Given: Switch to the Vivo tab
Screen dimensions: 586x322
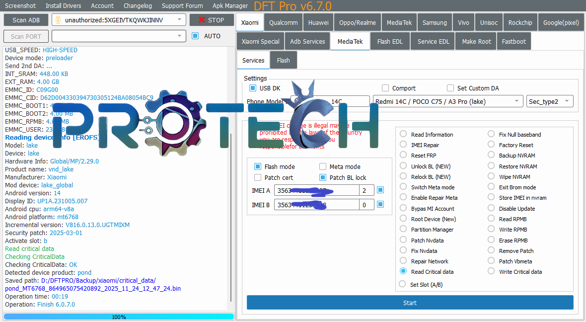Looking at the screenshot, I should pos(463,22).
